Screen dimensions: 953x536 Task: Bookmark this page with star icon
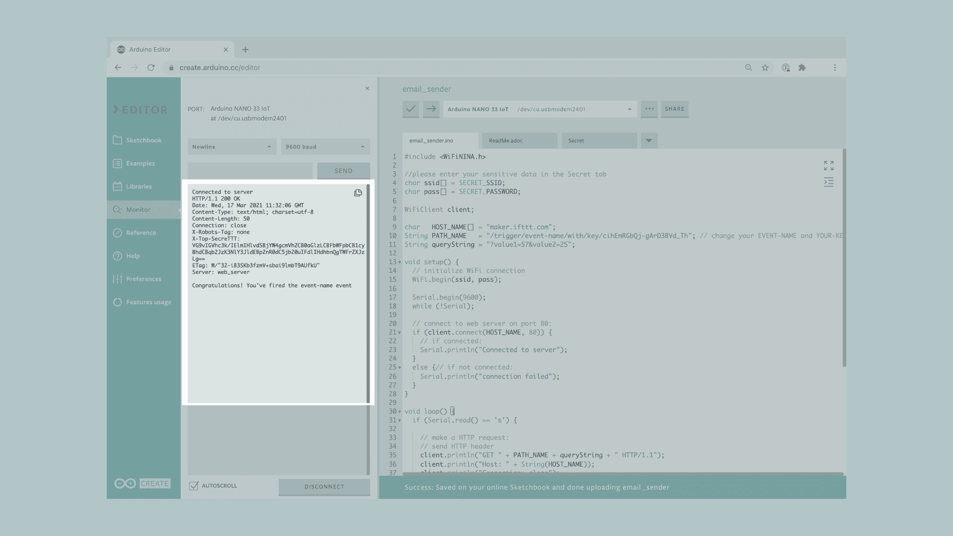[765, 67]
